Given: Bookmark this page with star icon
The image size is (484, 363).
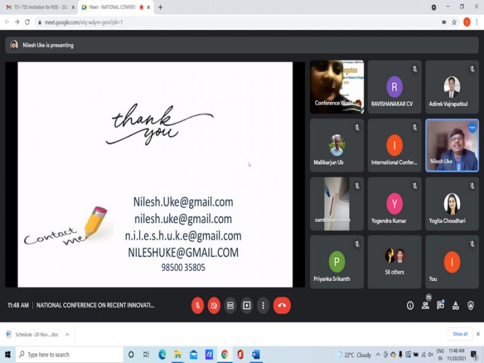Looking at the screenshot, I should point(454,22).
